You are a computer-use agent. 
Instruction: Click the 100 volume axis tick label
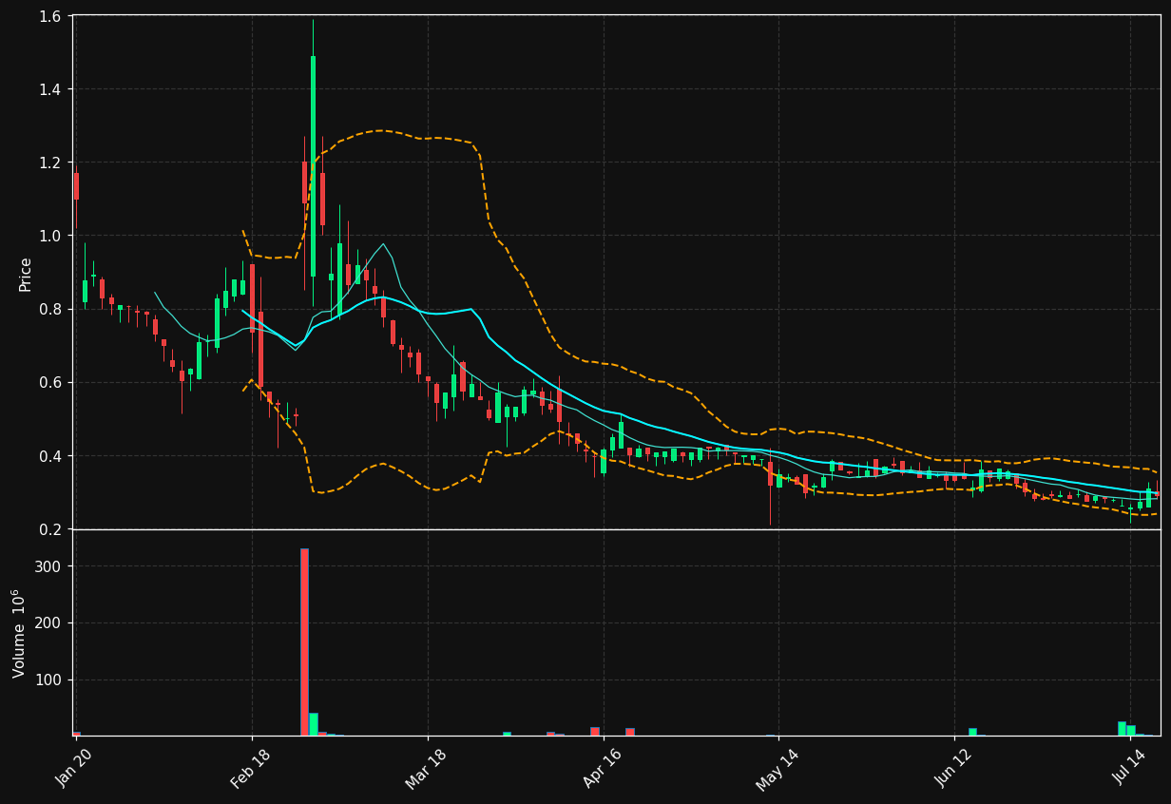pos(48,680)
